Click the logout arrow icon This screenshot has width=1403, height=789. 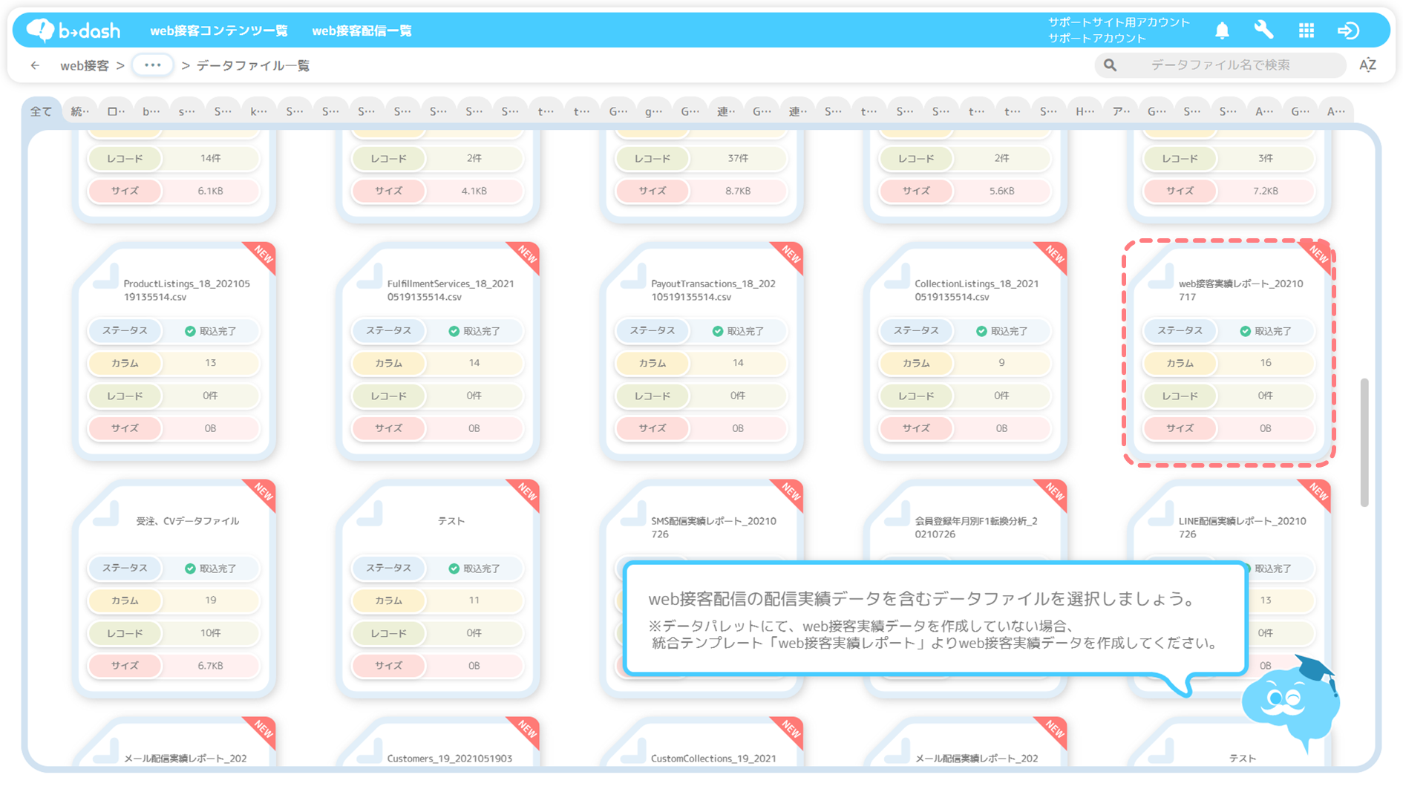pyautogui.click(x=1348, y=30)
